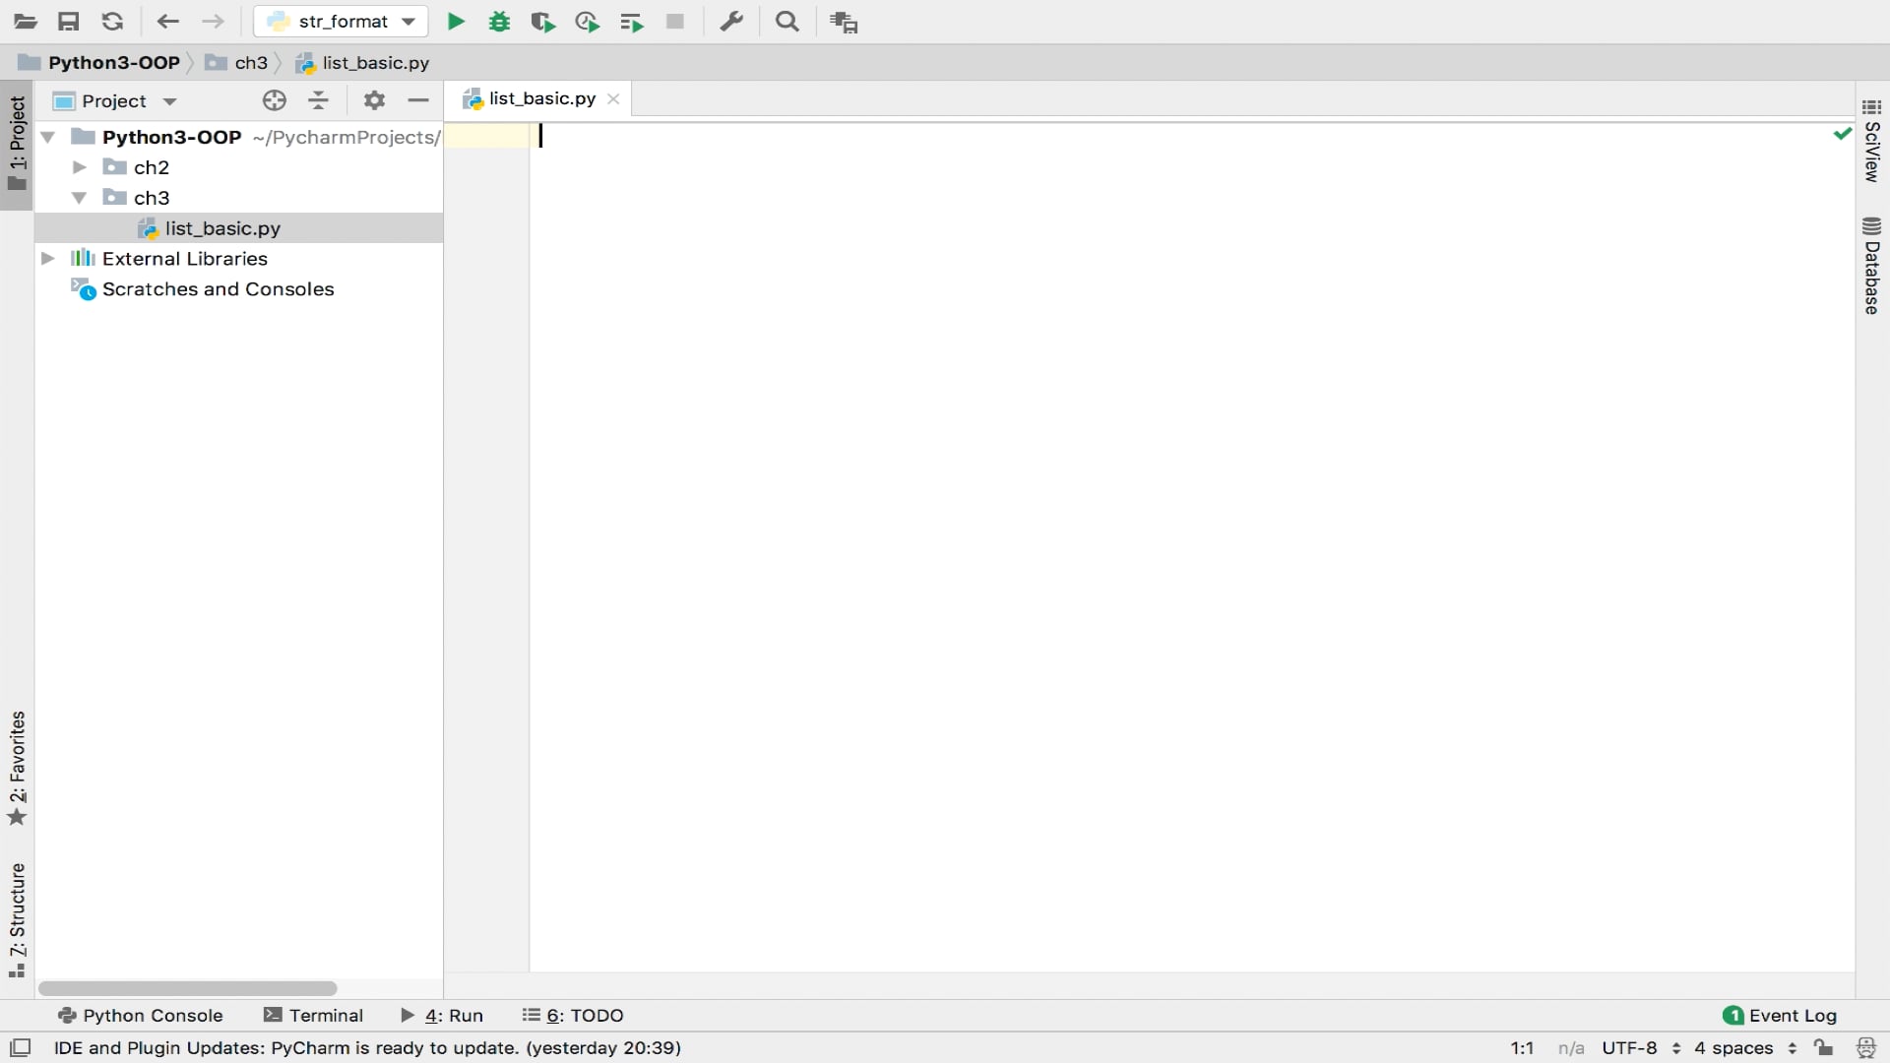This screenshot has height=1063, width=1890.
Task: Click the Project tree horizontal scrollbar
Action: 187,988
